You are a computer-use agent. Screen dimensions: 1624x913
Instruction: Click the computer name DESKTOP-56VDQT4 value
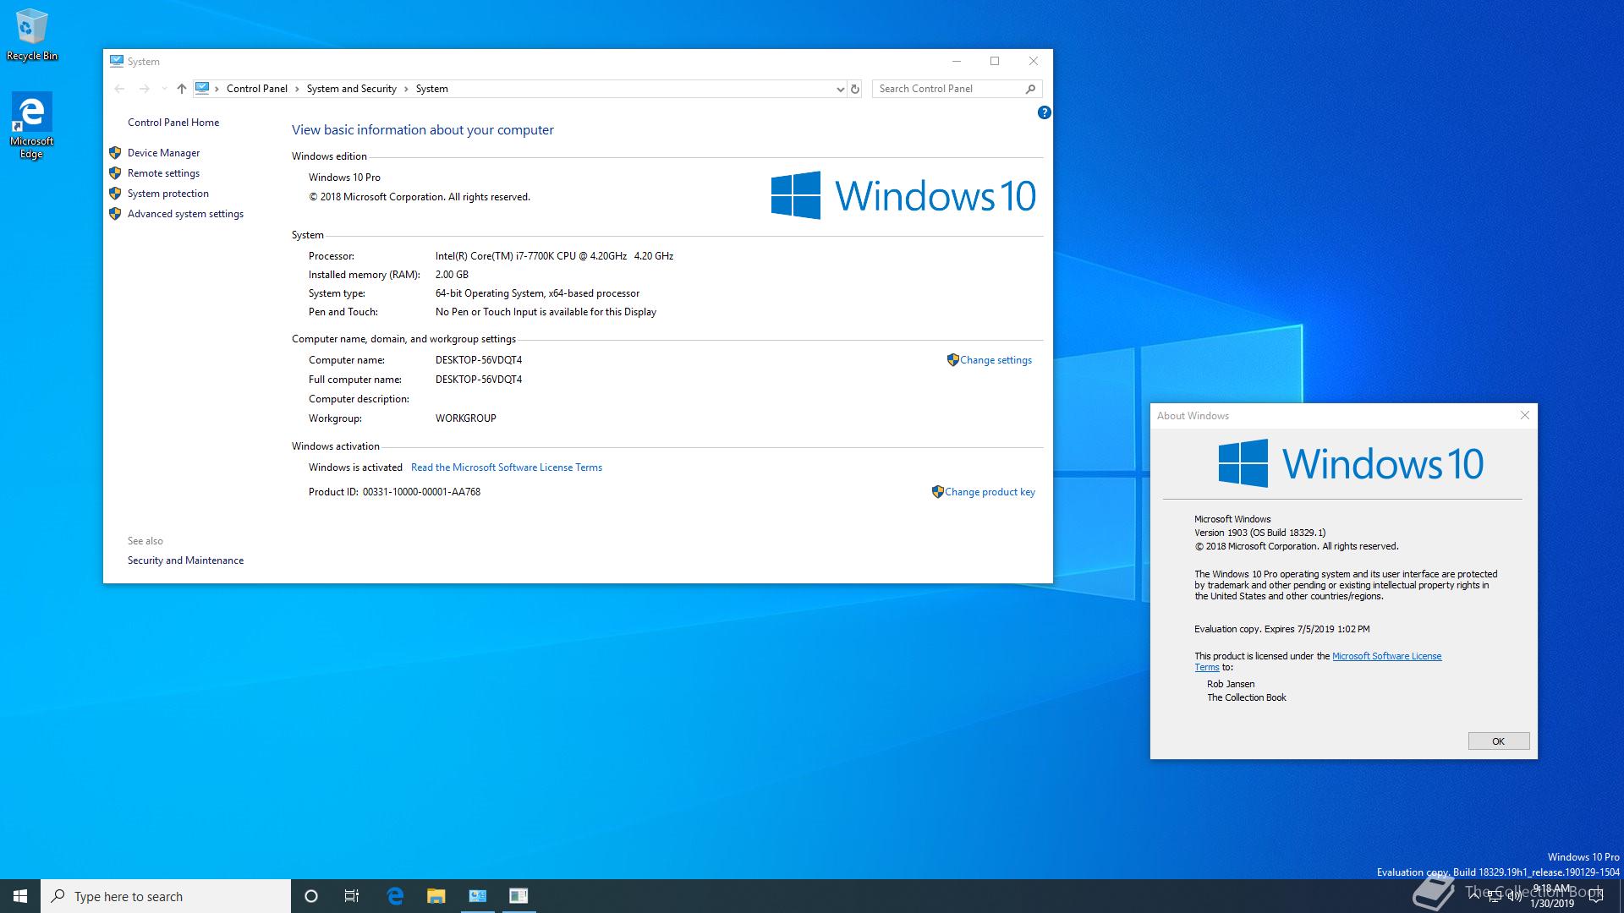click(x=479, y=360)
